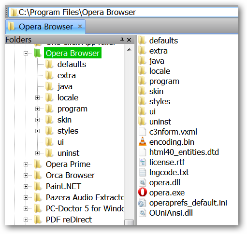Click the ui folder icon in file list
Image resolution: width=247 pixels, height=234 pixels.
142,111
